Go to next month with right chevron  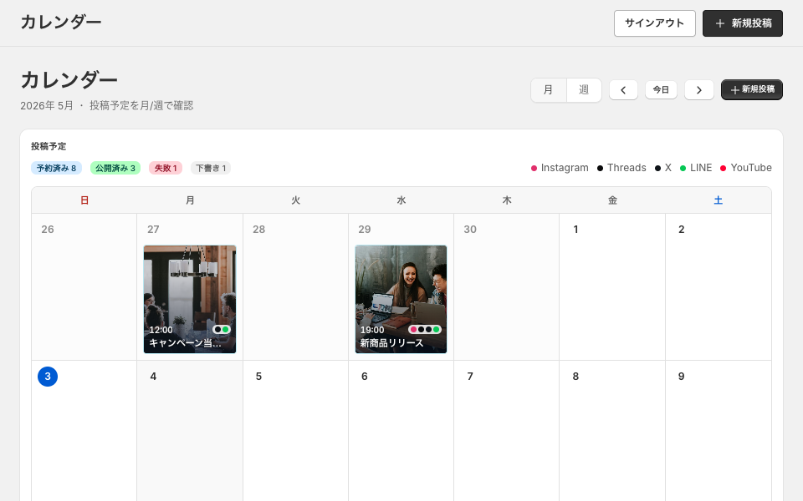[699, 90]
